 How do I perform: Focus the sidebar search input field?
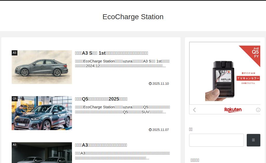pos(216,140)
